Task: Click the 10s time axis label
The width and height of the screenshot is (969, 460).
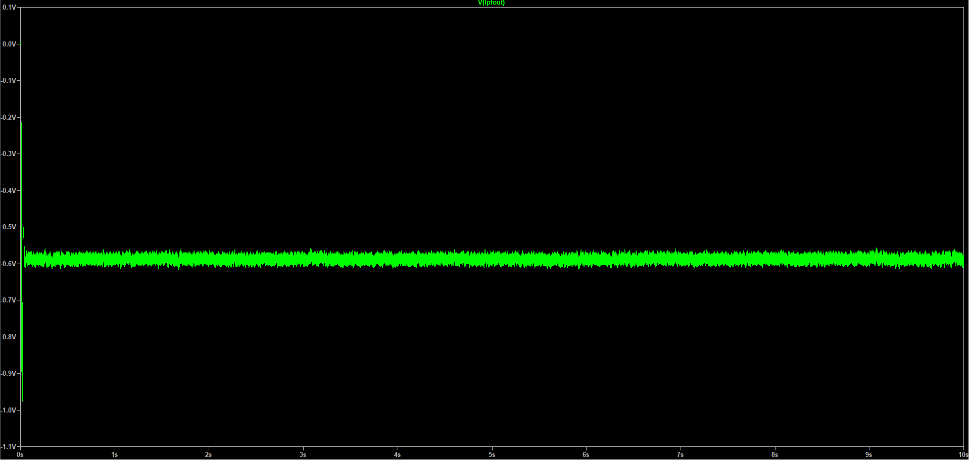Action: 963,455
